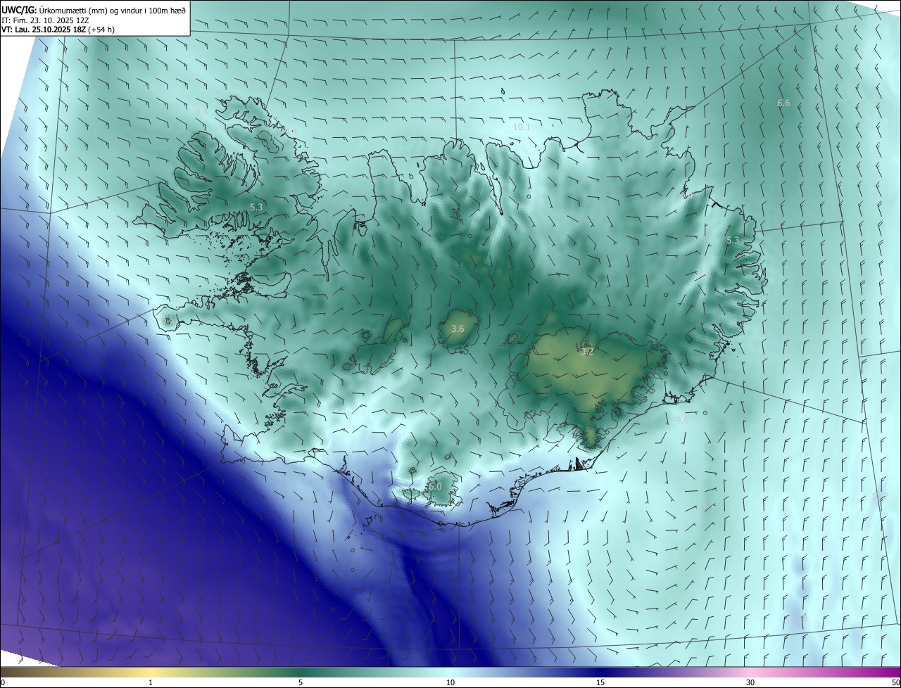The image size is (901, 688).
Task: Click the 3.6 value label on the central glacier
Action: pyautogui.click(x=458, y=329)
